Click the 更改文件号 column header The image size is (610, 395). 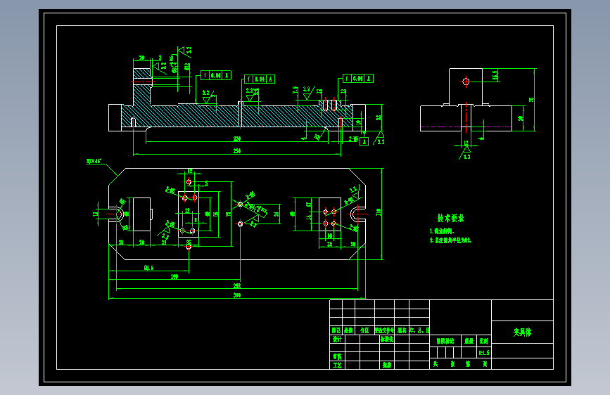(x=384, y=330)
